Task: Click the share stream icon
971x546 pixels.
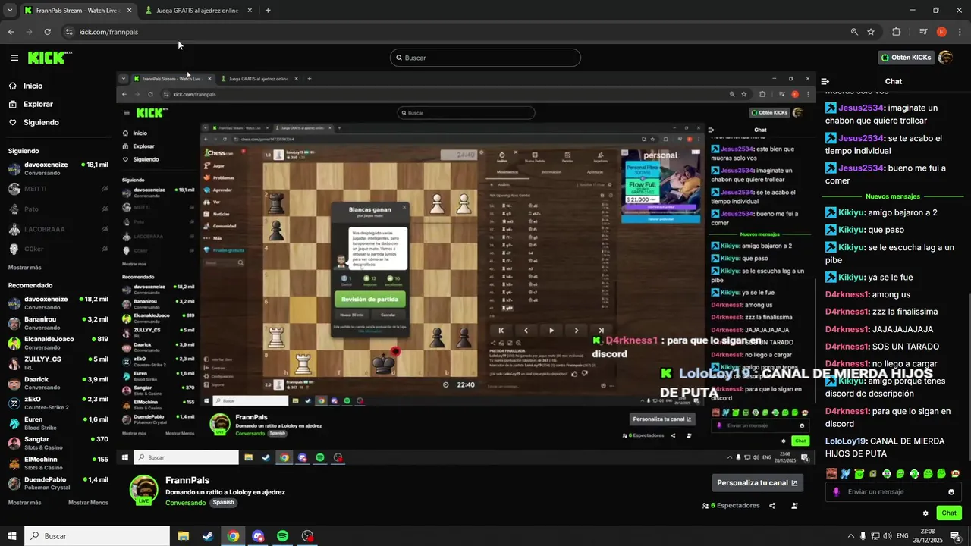Action: click(x=772, y=506)
